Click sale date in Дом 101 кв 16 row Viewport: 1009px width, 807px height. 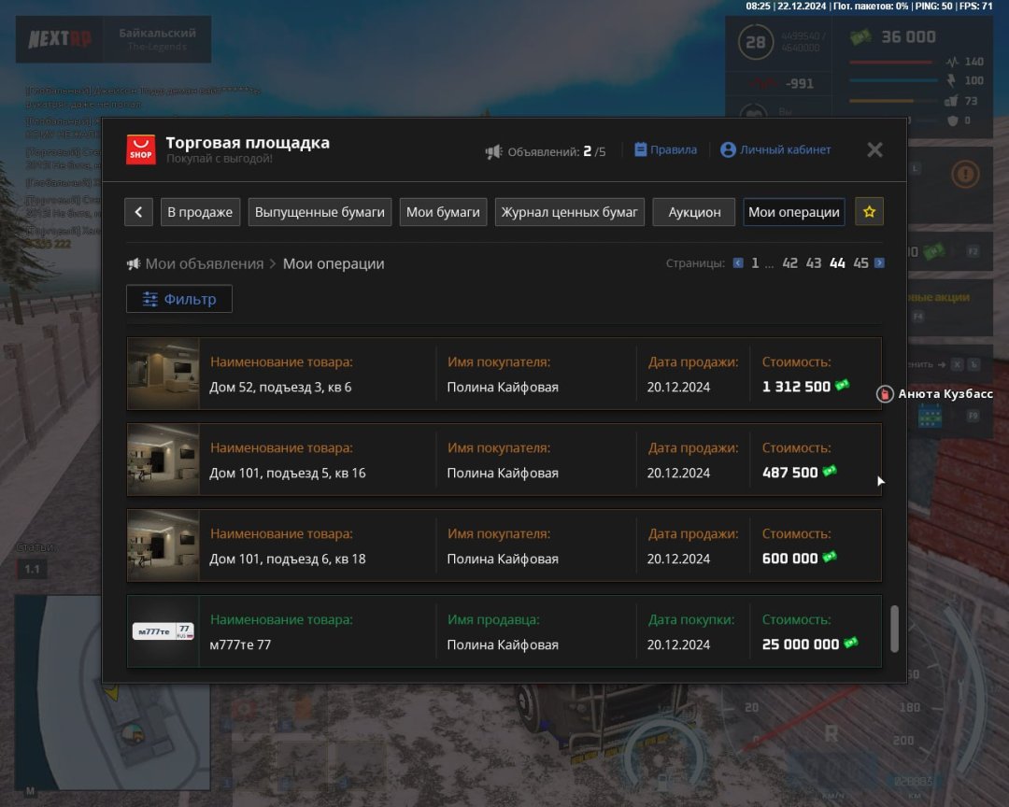point(678,473)
